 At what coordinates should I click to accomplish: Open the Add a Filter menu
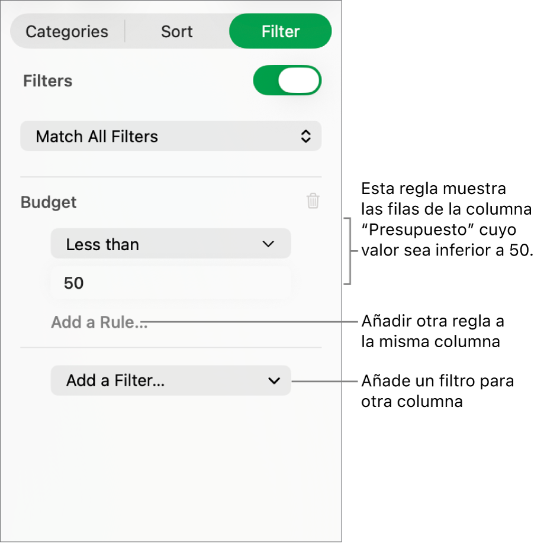click(x=171, y=381)
